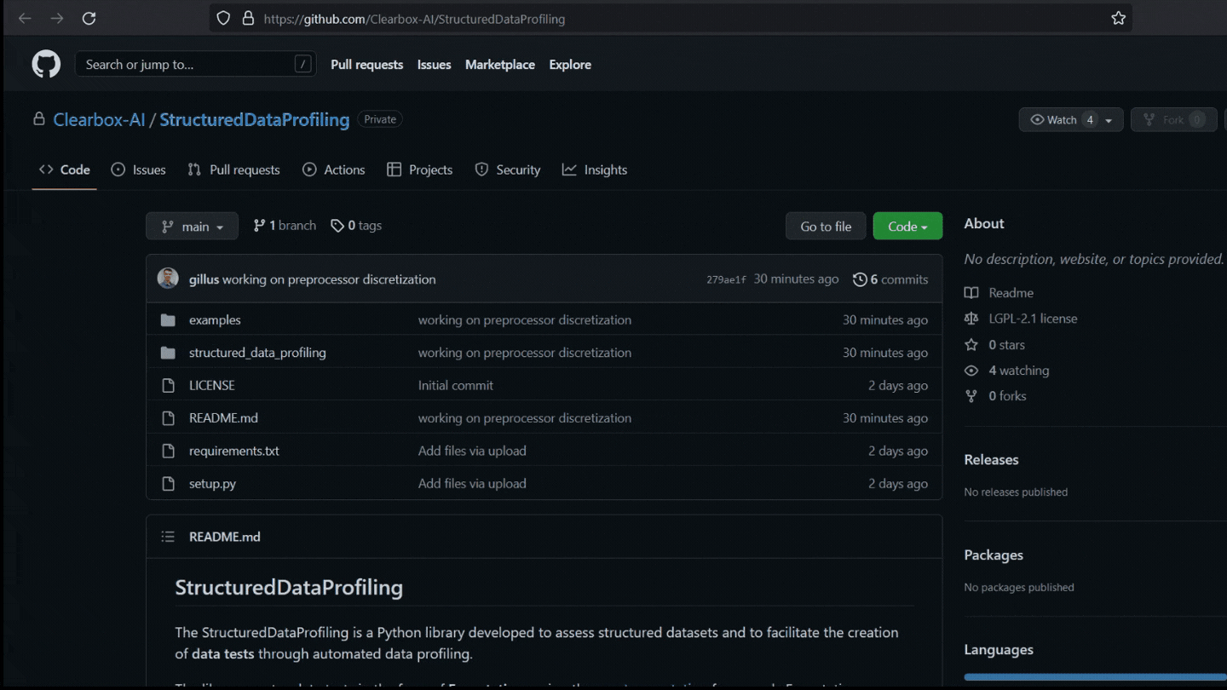Click gillus avatar image

[168, 279]
